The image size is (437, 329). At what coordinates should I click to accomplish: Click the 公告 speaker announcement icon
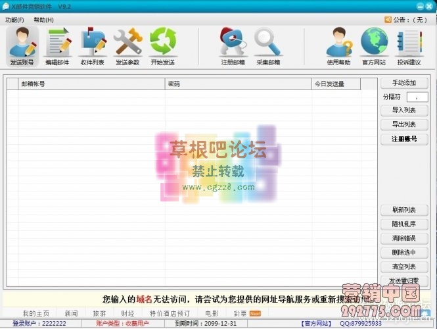(388, 19)
